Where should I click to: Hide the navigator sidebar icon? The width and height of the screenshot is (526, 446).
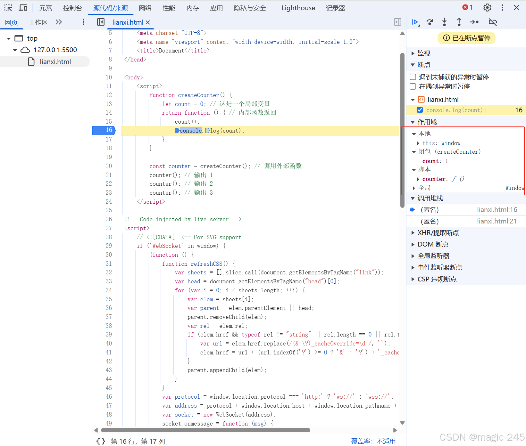pos(101,22)
